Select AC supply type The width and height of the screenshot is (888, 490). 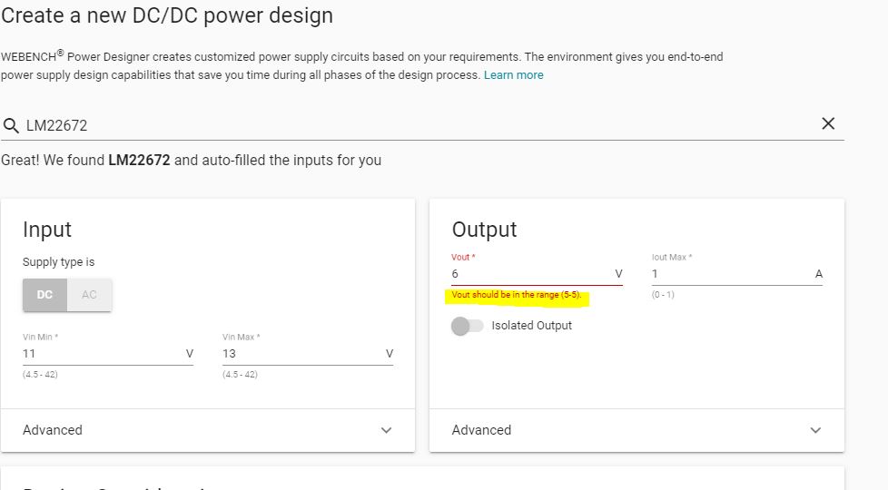click(89, 294)
